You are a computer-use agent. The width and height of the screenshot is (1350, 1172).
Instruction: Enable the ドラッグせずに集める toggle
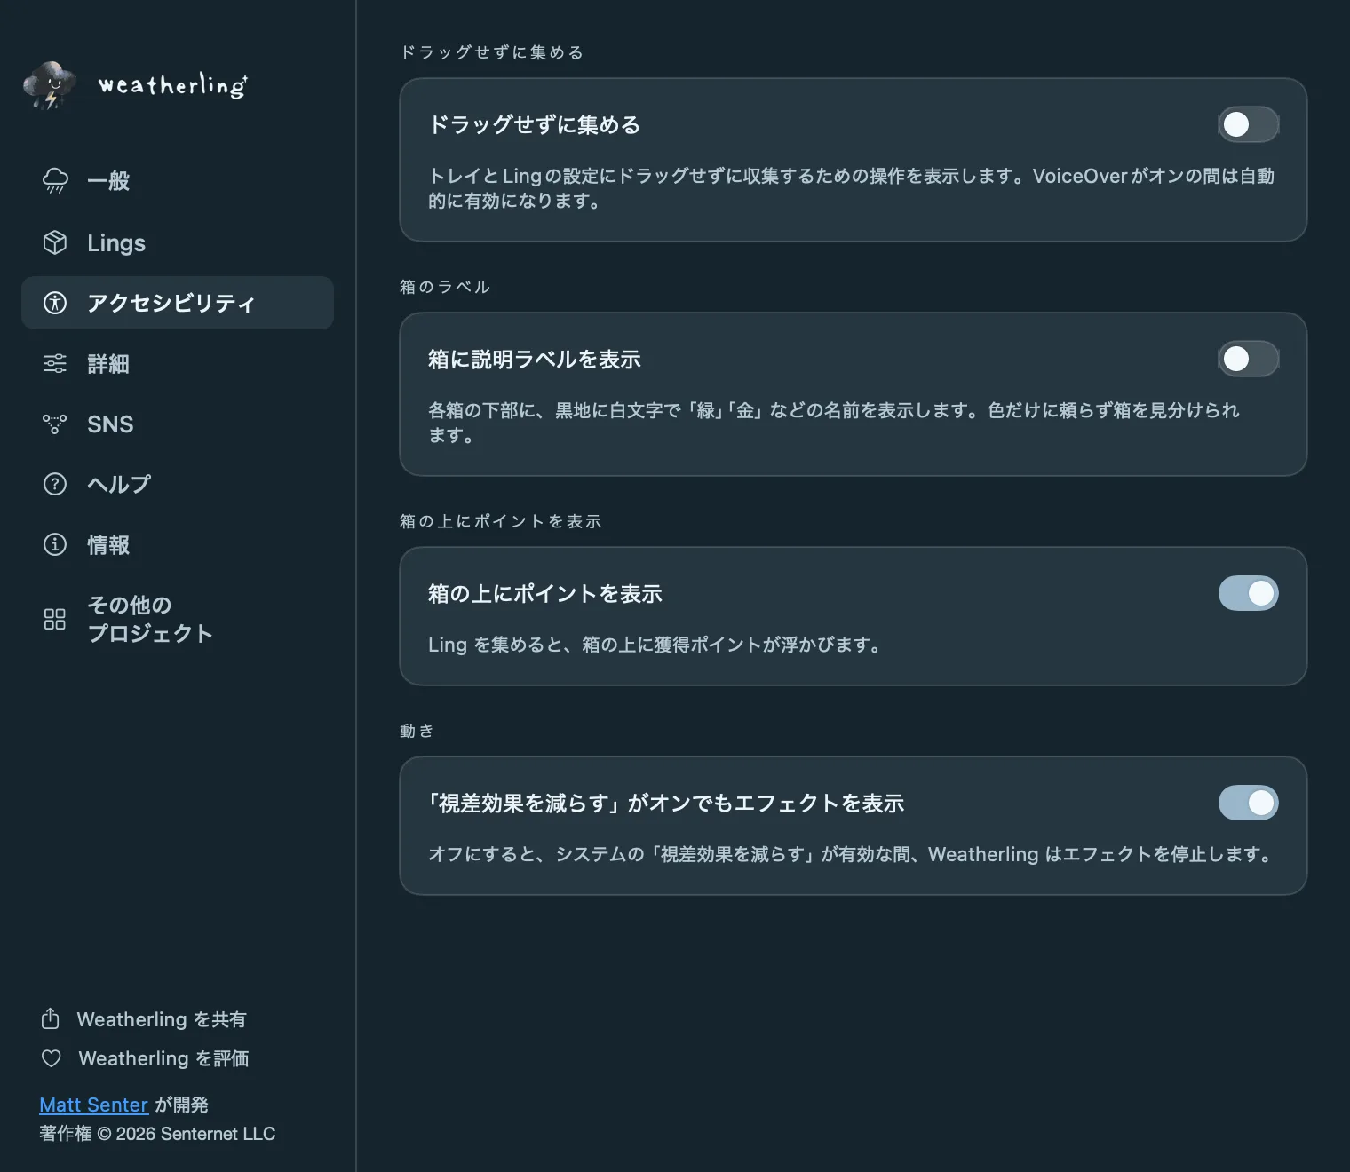pyautogui.click(x=1248, y=124)
